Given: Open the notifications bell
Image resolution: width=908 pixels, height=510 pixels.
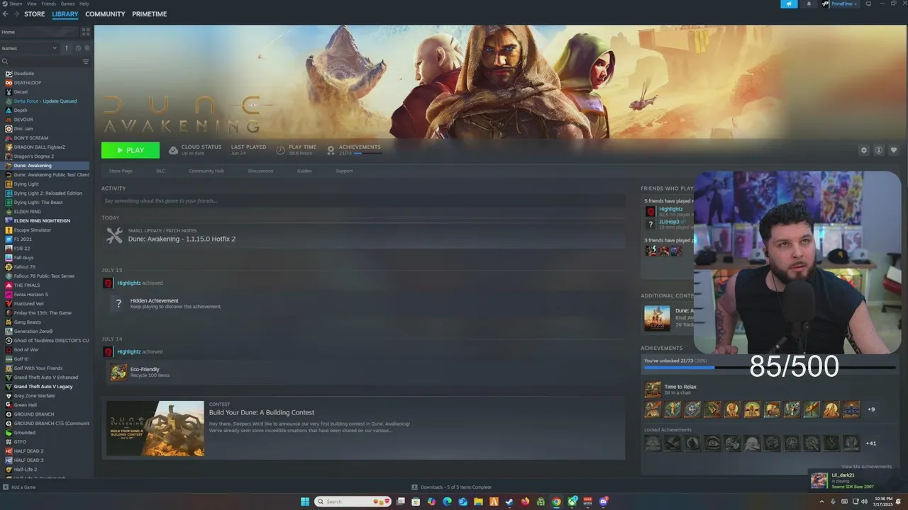Looking at the screenshot, I should [x=809, y=4].
